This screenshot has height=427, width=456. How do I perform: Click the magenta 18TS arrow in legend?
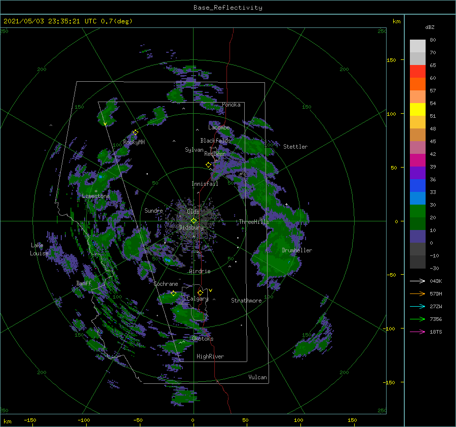[417, 332]
